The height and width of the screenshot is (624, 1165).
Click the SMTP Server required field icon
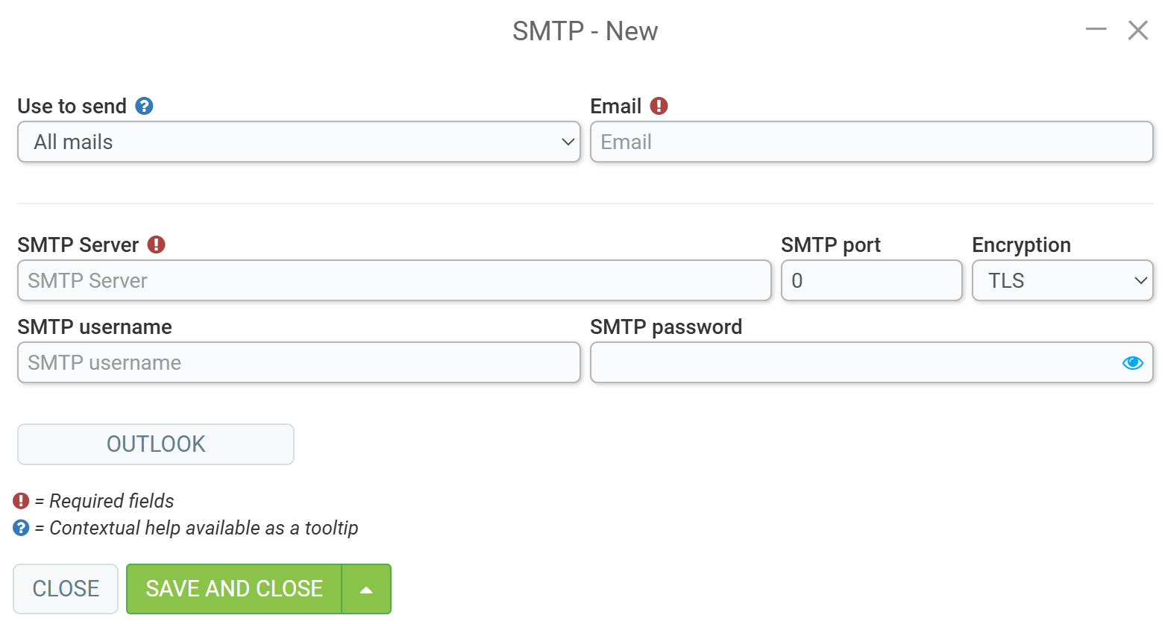[x=156, y=245]
